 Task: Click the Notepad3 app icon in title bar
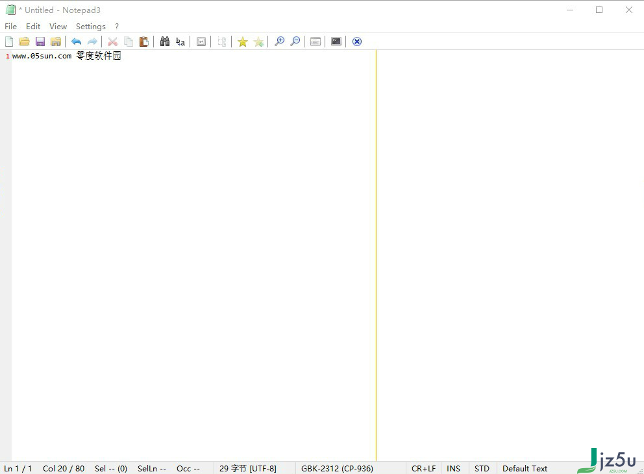click(x=10, y=10)
